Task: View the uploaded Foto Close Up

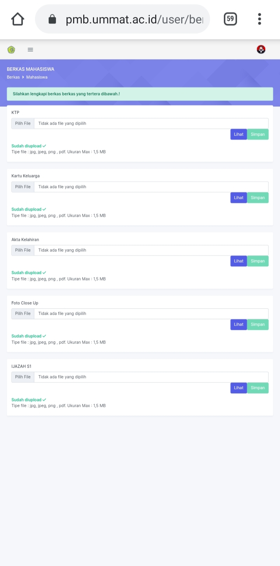Action: pyautogui.click(x=238, y=325)
